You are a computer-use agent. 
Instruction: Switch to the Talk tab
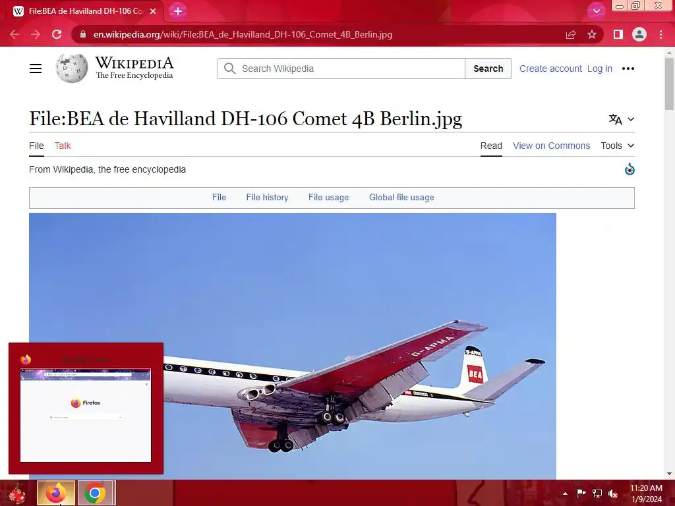63,146
